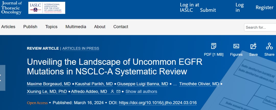Screen dimensions: 276x110
Task: Open the Multimedia menu item
Action: point(76,27)
